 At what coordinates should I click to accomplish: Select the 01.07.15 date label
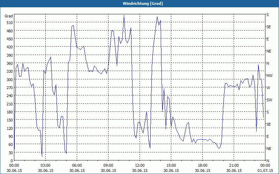tap(265, 171)
